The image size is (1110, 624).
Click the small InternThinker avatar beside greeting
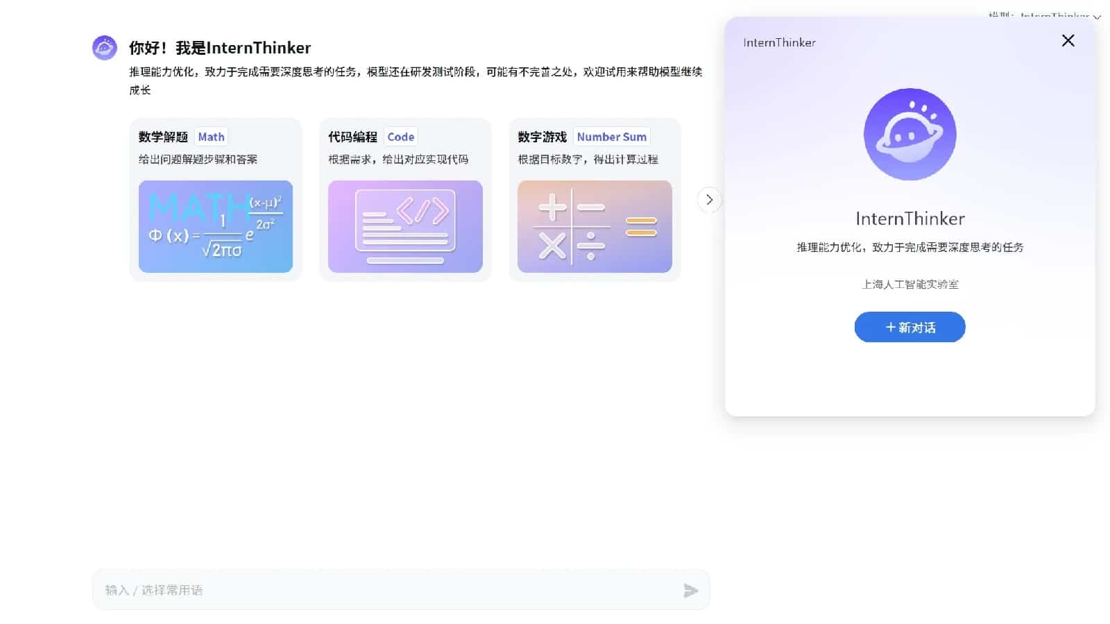click(105, 48)
